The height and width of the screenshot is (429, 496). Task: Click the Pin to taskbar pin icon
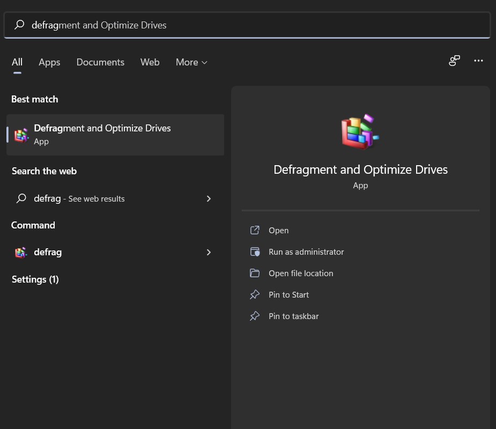[255, 316]
